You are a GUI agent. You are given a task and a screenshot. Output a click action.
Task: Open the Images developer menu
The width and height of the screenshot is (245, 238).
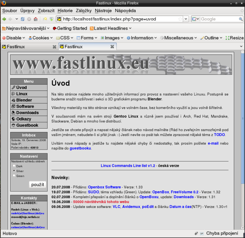[x=112, y=38]
